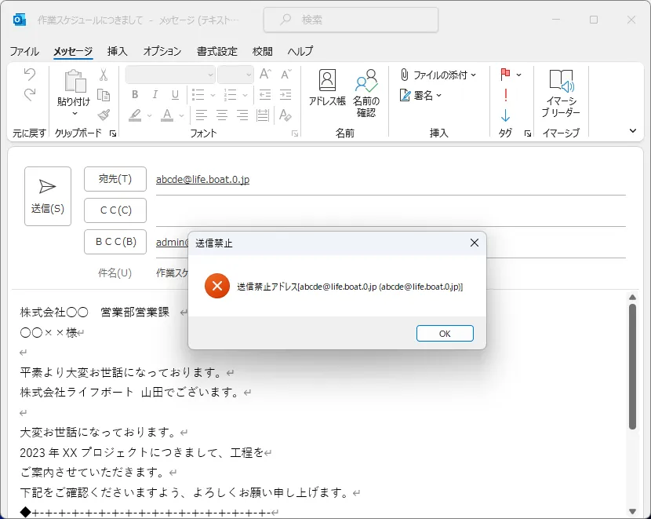Image resolution: width=651 pixels, height=519 pixels.
Task: Click the grow font size icon
Action: [x=265, y=75]
